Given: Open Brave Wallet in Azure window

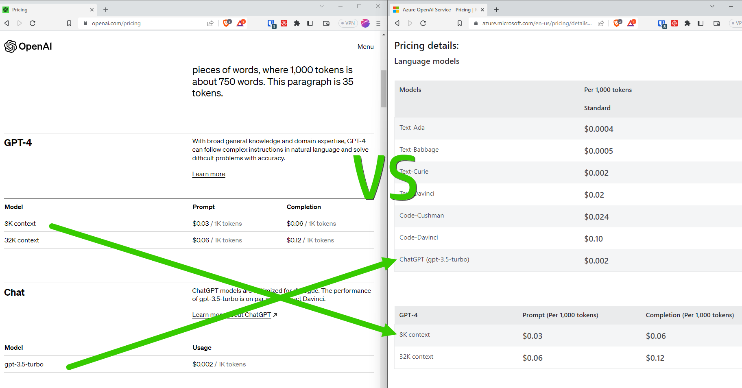Looking at the screenshot, I should click(717, 23).
